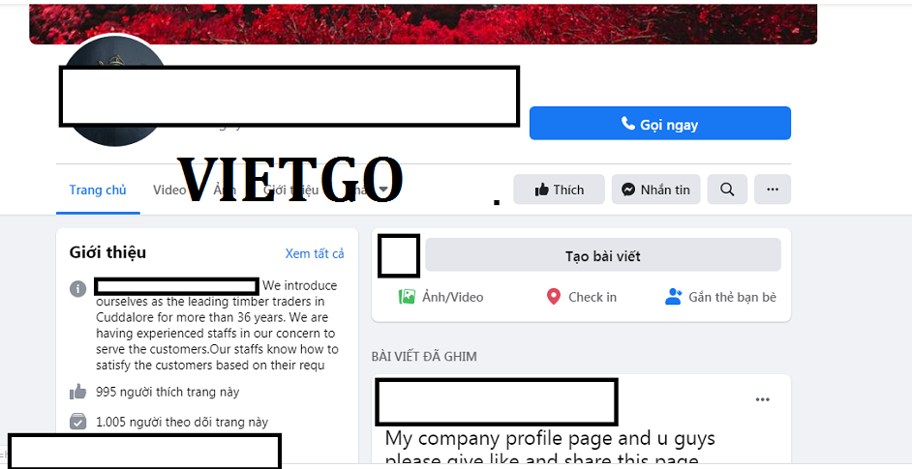
Task: Click the info circle icon in Giới thiệu
Action: [78, 288]
